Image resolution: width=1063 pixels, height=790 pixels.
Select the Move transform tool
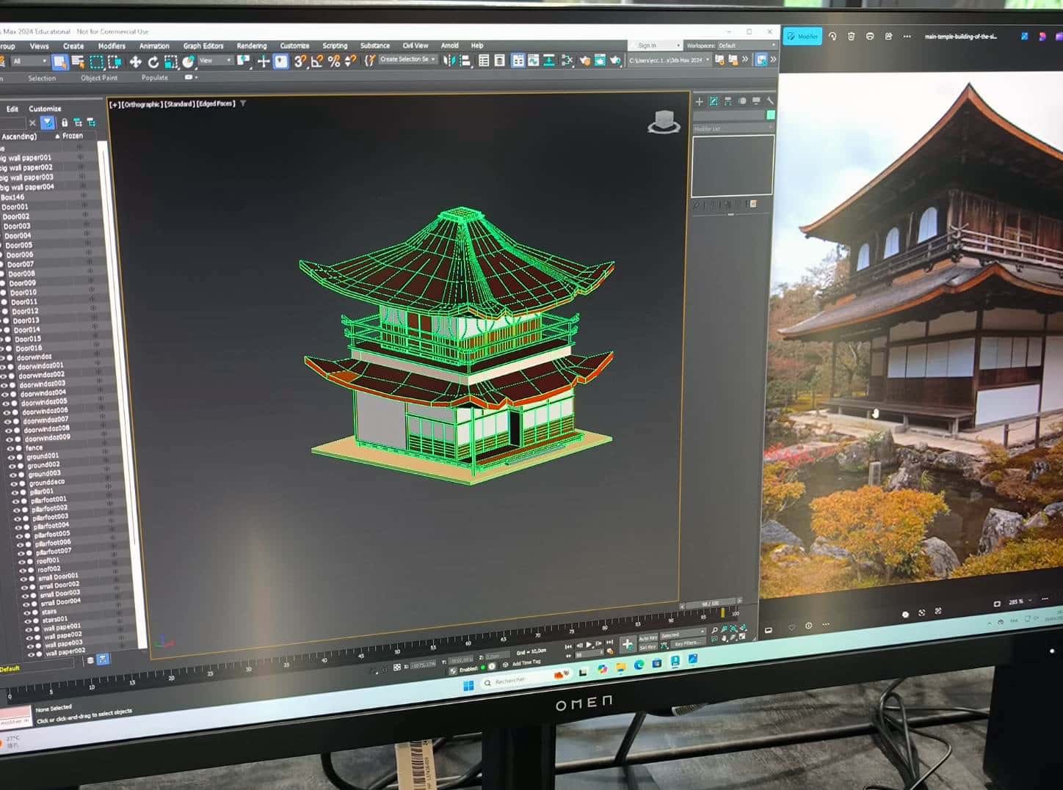coord(135,62)
